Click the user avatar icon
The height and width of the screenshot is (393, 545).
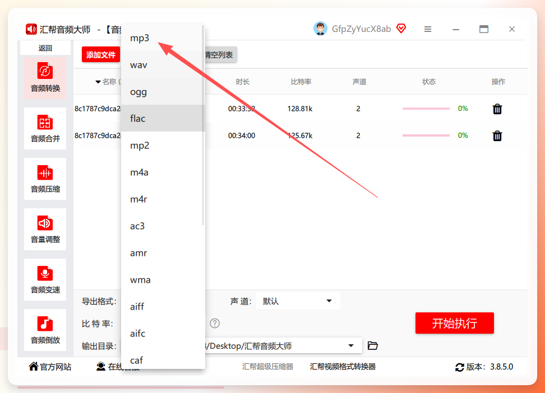[x=320, y=29]
